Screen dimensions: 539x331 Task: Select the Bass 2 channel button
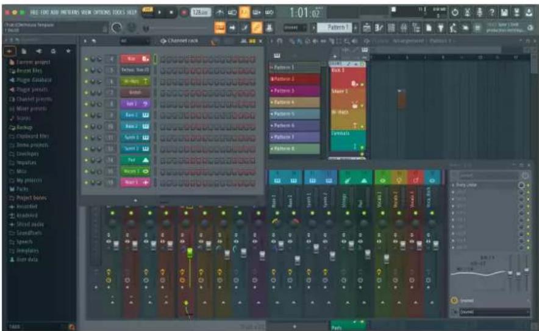click(135, 127)
